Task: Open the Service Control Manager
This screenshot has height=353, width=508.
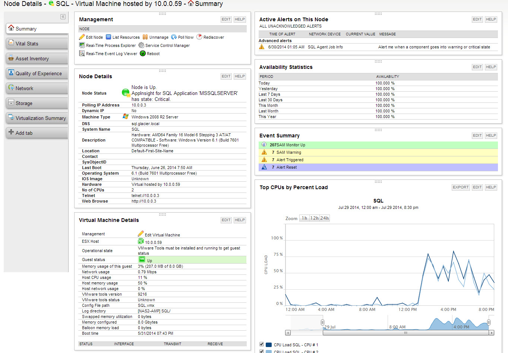Action: [x=141, y=45]
